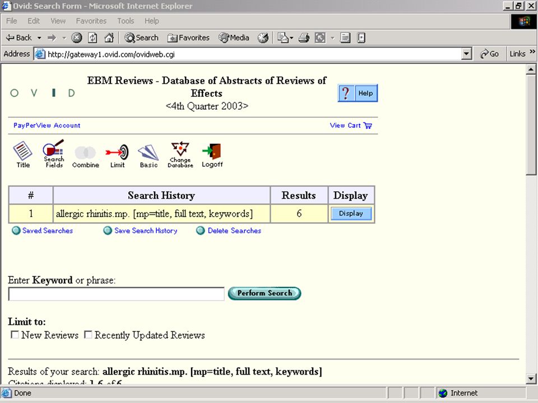Viewport: 538px width, 403px height.
Task: Switch to Basic search mode
Action: tap(149, 156)
